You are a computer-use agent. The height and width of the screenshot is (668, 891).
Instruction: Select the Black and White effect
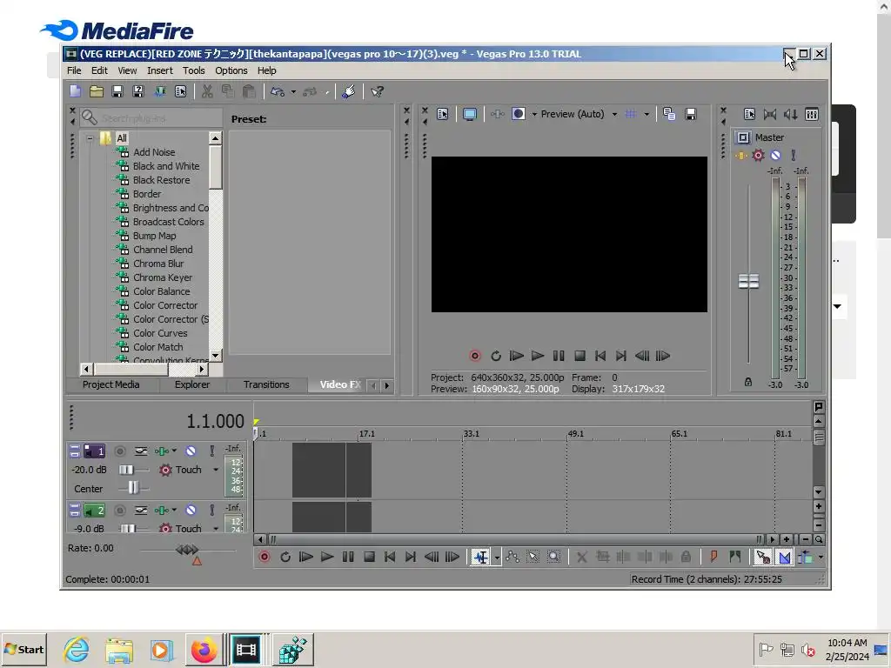[166, 166]
